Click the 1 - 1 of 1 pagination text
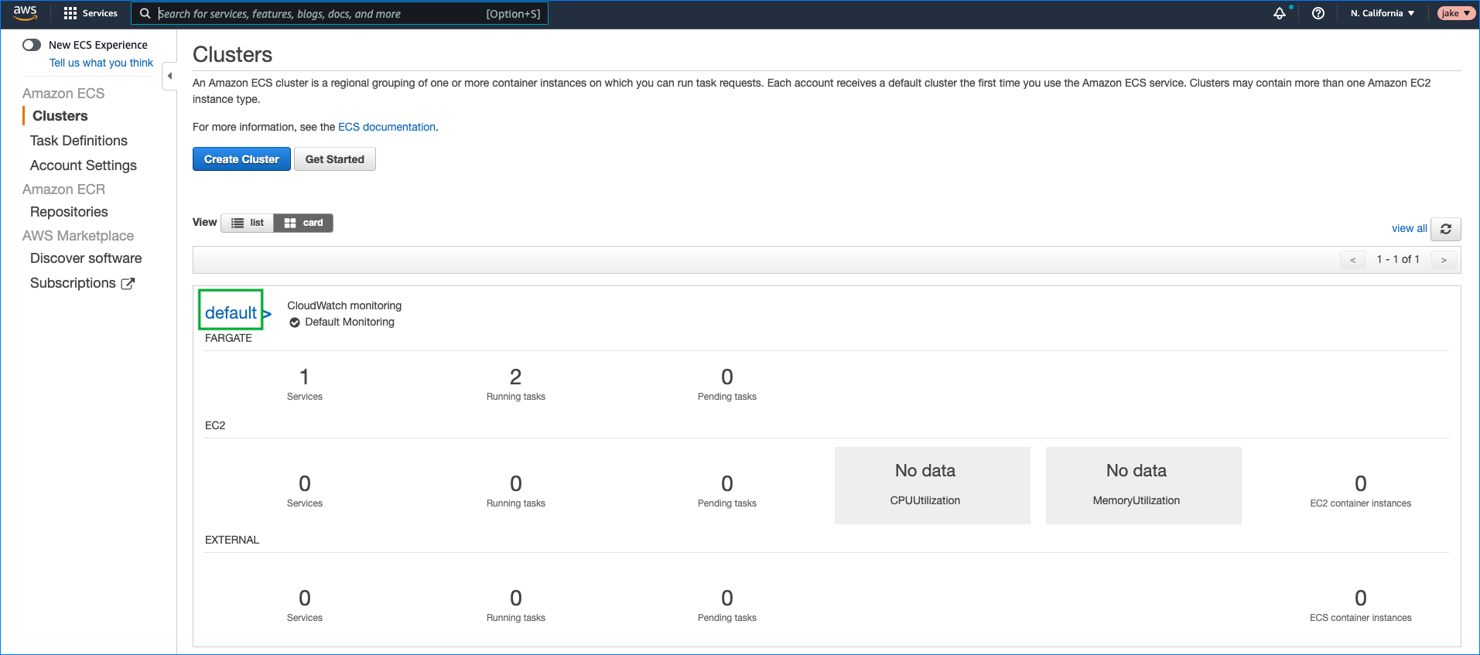 click(1398, 260)
